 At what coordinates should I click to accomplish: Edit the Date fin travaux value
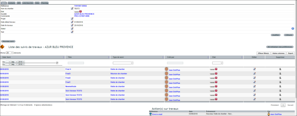pos(72,25)
